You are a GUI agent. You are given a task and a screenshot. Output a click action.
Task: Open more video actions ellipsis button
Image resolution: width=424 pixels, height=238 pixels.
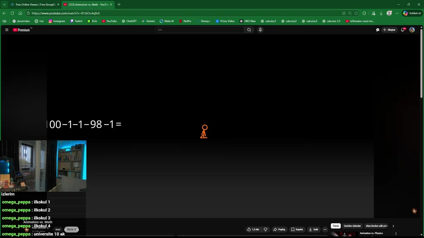(325, 229)
